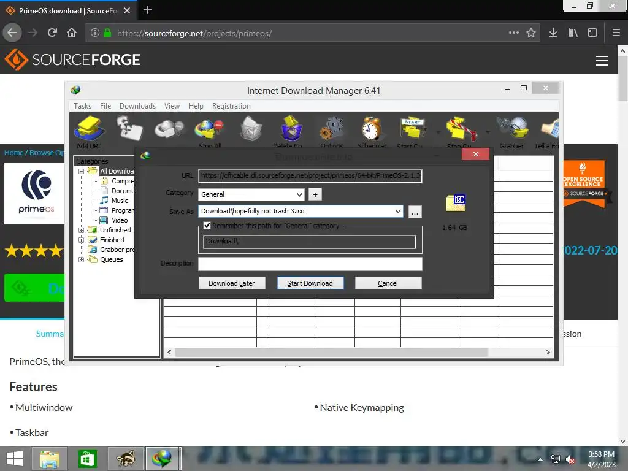Click the Stop toolbar icon in IDM
The width and height of the screenshot is (628, 471).
169,128
